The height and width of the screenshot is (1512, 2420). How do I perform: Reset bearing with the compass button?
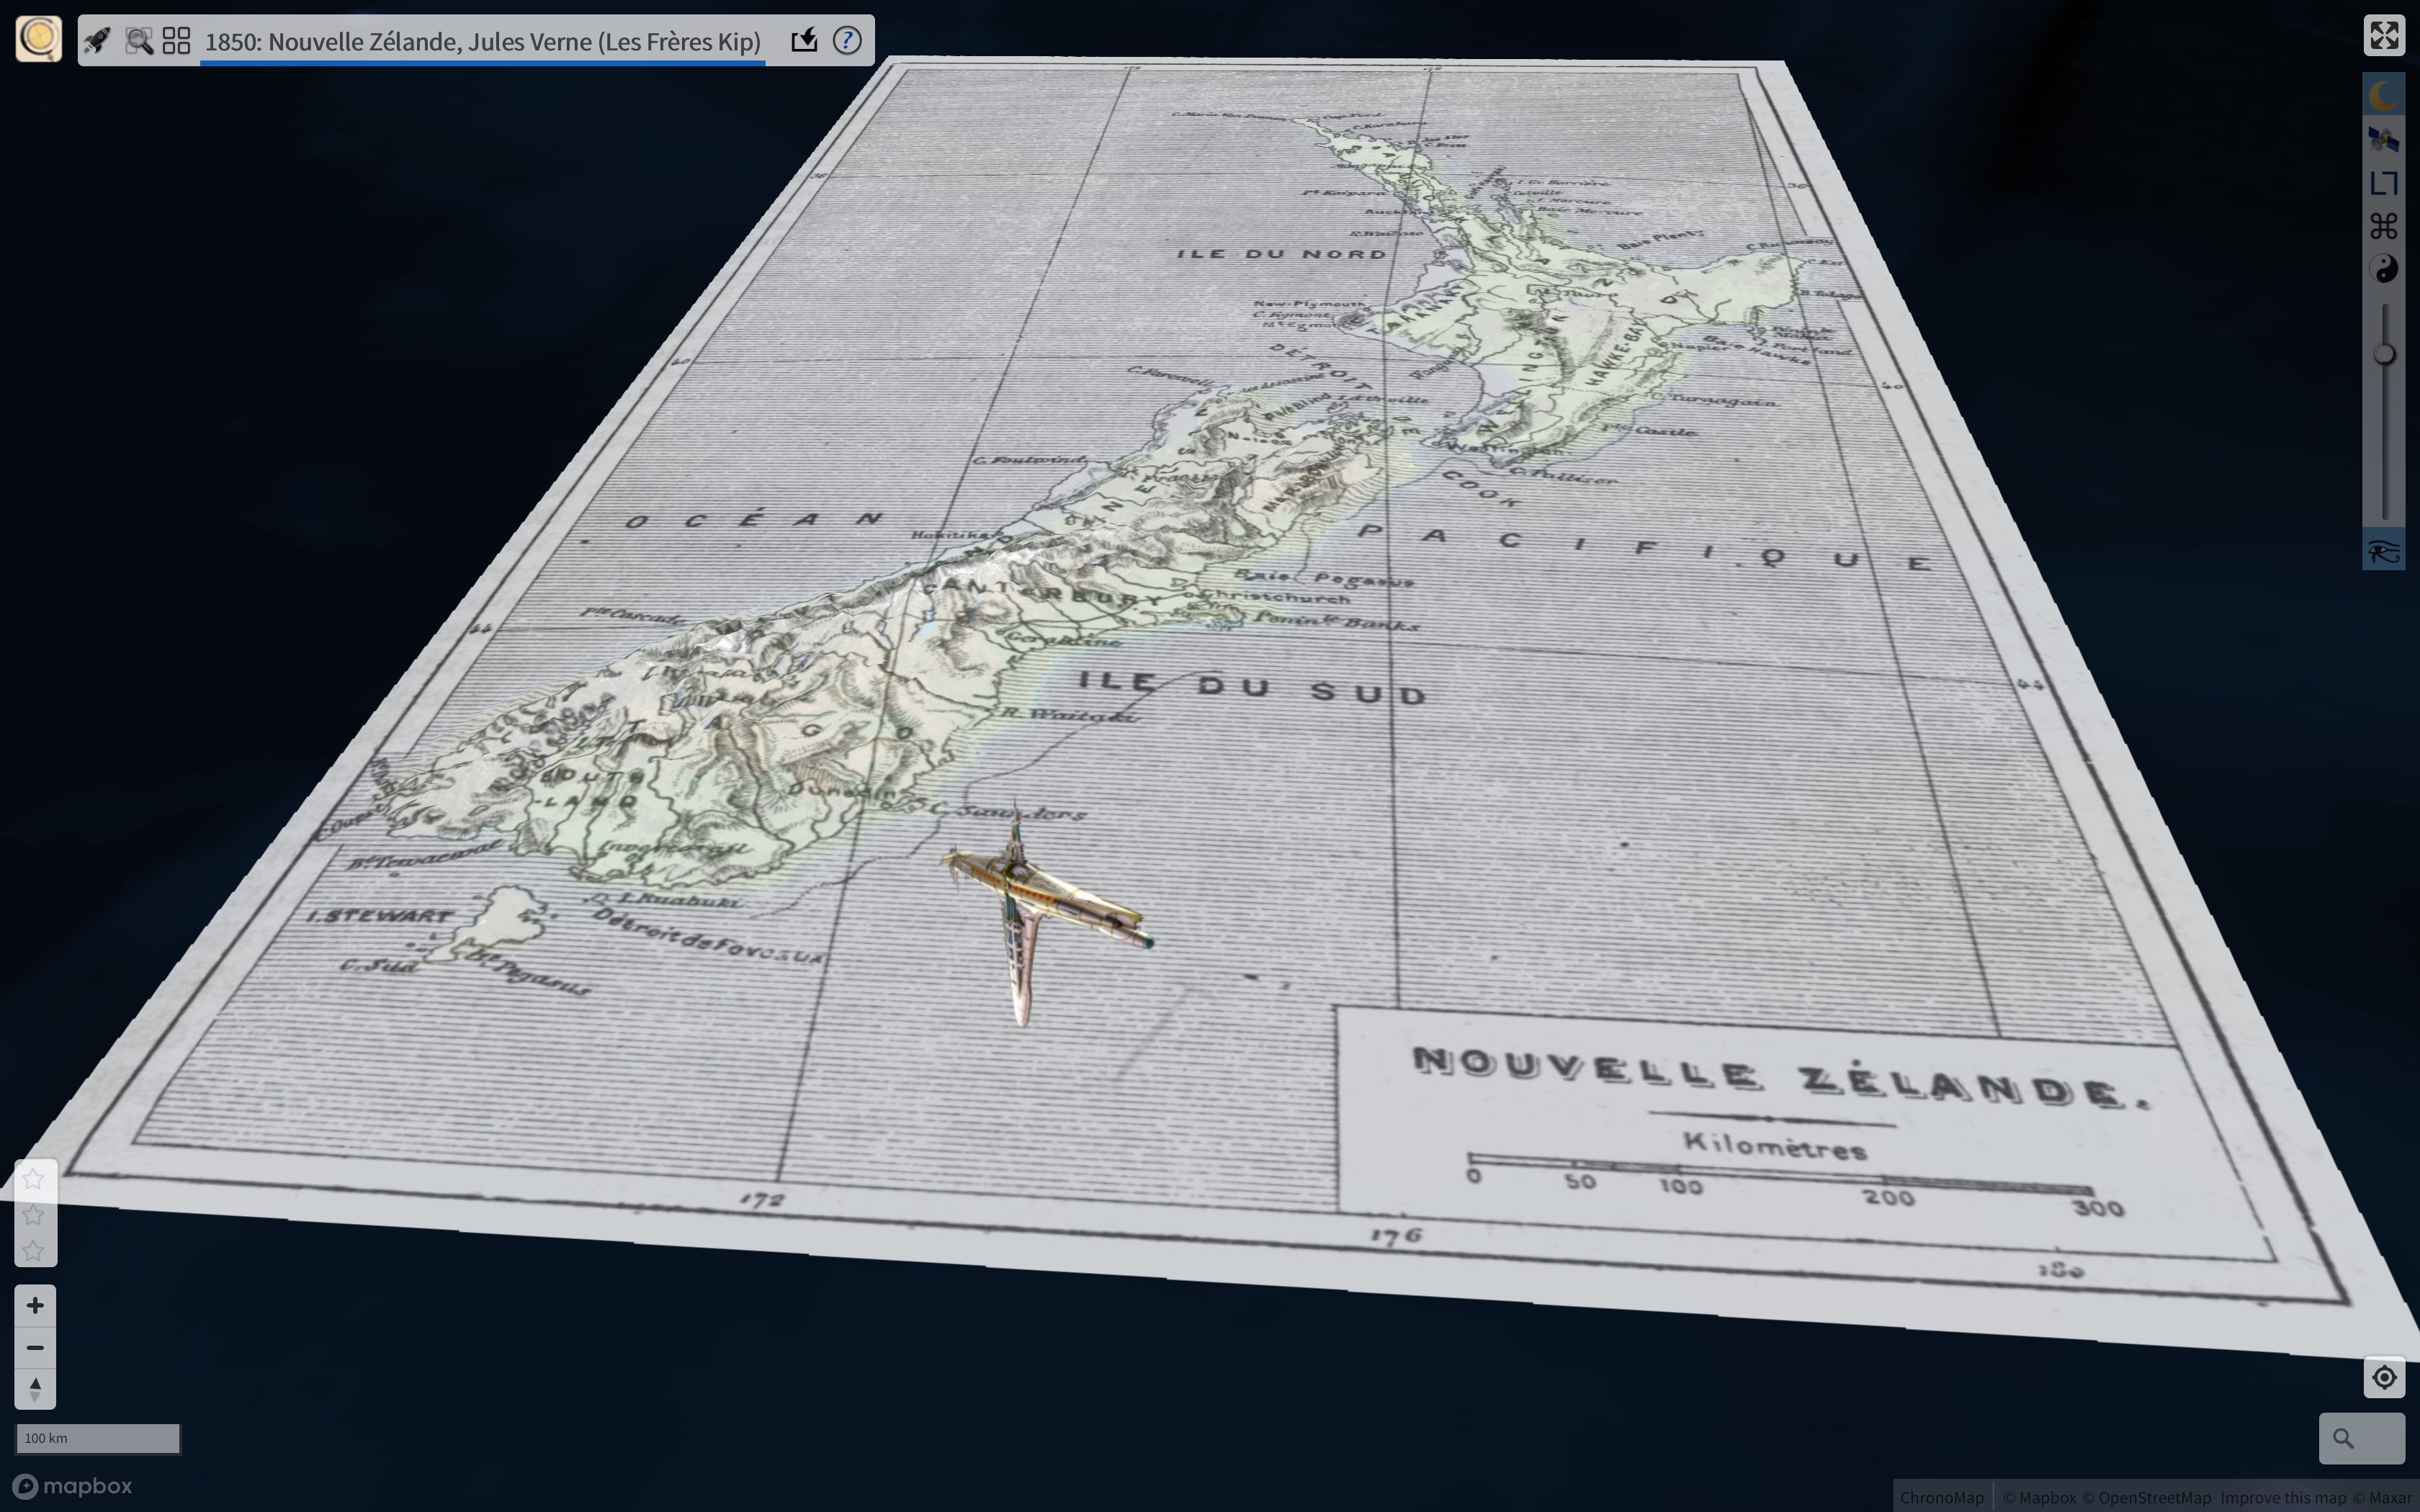click(x=35, y=1389)
